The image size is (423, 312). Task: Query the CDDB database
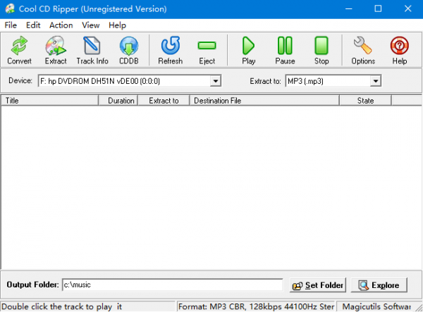129,50
